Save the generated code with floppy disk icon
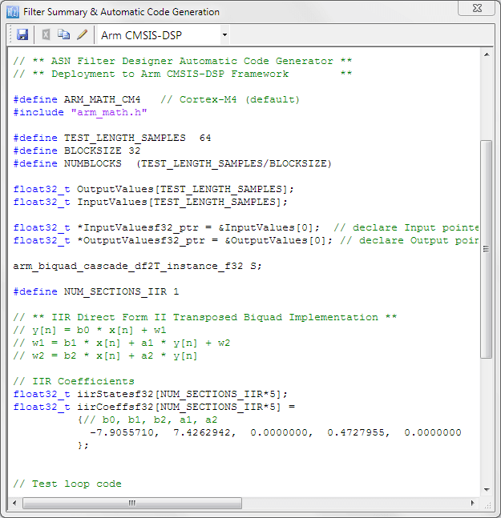The image size is (501, 518). tap(22, 34)
